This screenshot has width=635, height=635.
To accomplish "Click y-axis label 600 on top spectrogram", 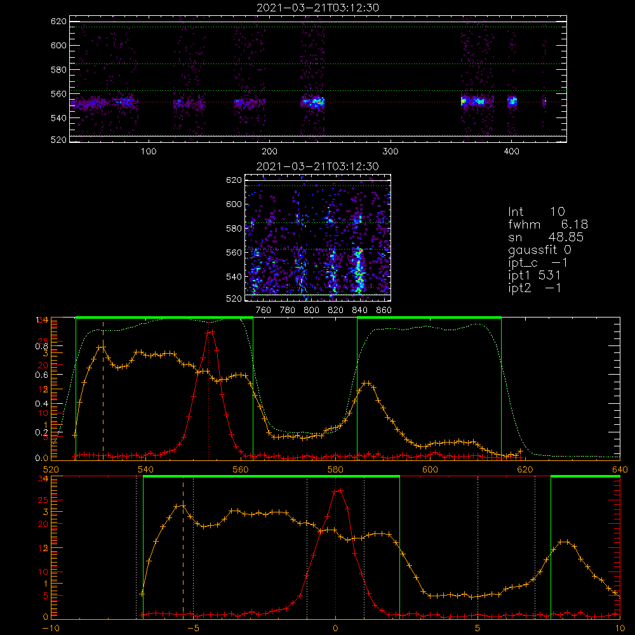I will (58, 45).
